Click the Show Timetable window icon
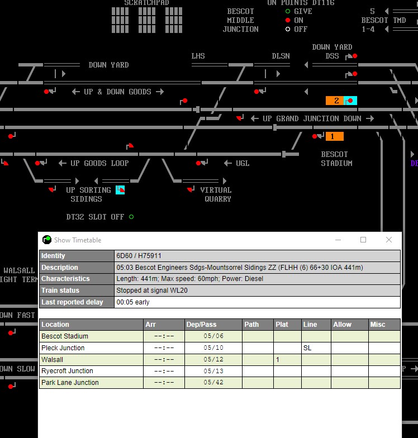Viewport: 418px width, 438px height. click(47, 240)
